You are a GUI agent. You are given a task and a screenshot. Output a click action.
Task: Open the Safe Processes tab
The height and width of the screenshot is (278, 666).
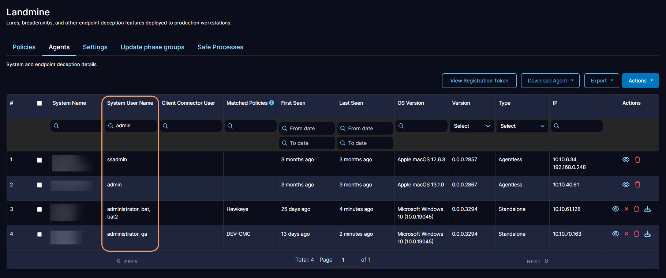pos(220,47)
